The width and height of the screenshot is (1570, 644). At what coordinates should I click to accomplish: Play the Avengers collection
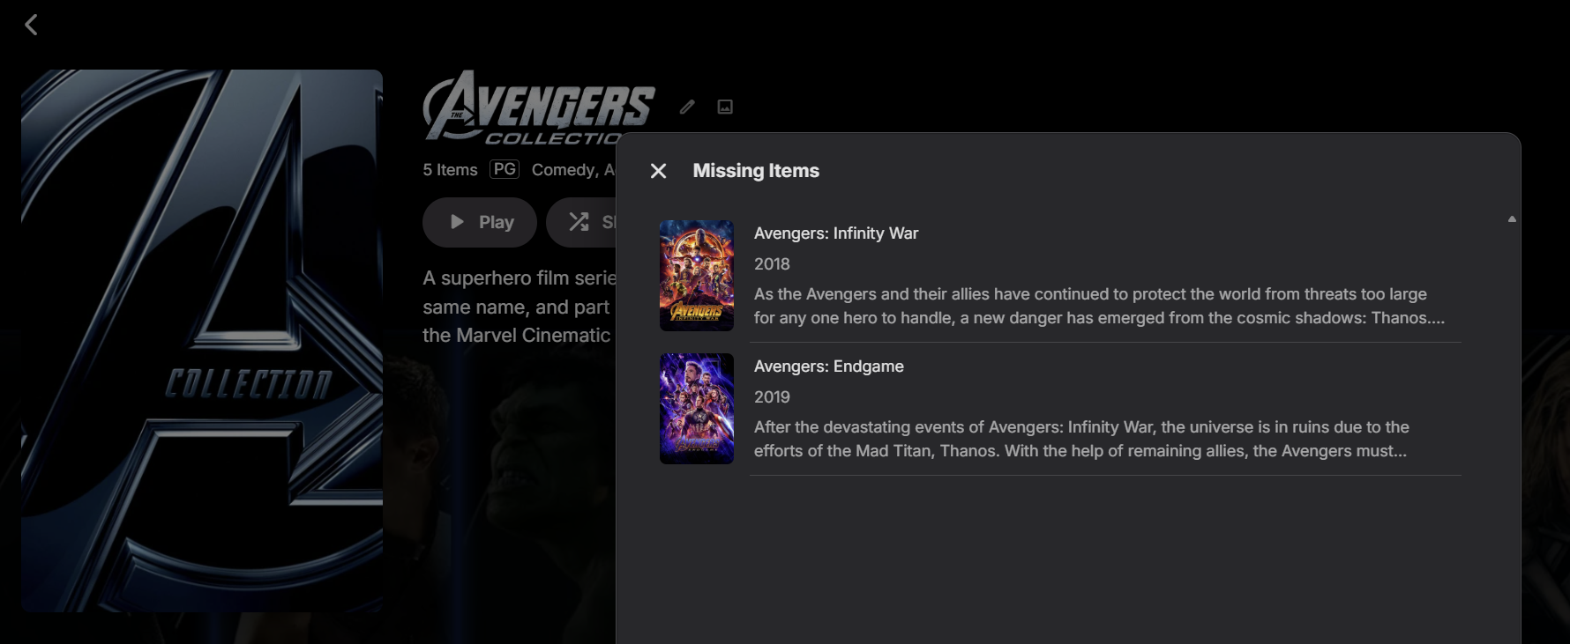click(480, 222)
